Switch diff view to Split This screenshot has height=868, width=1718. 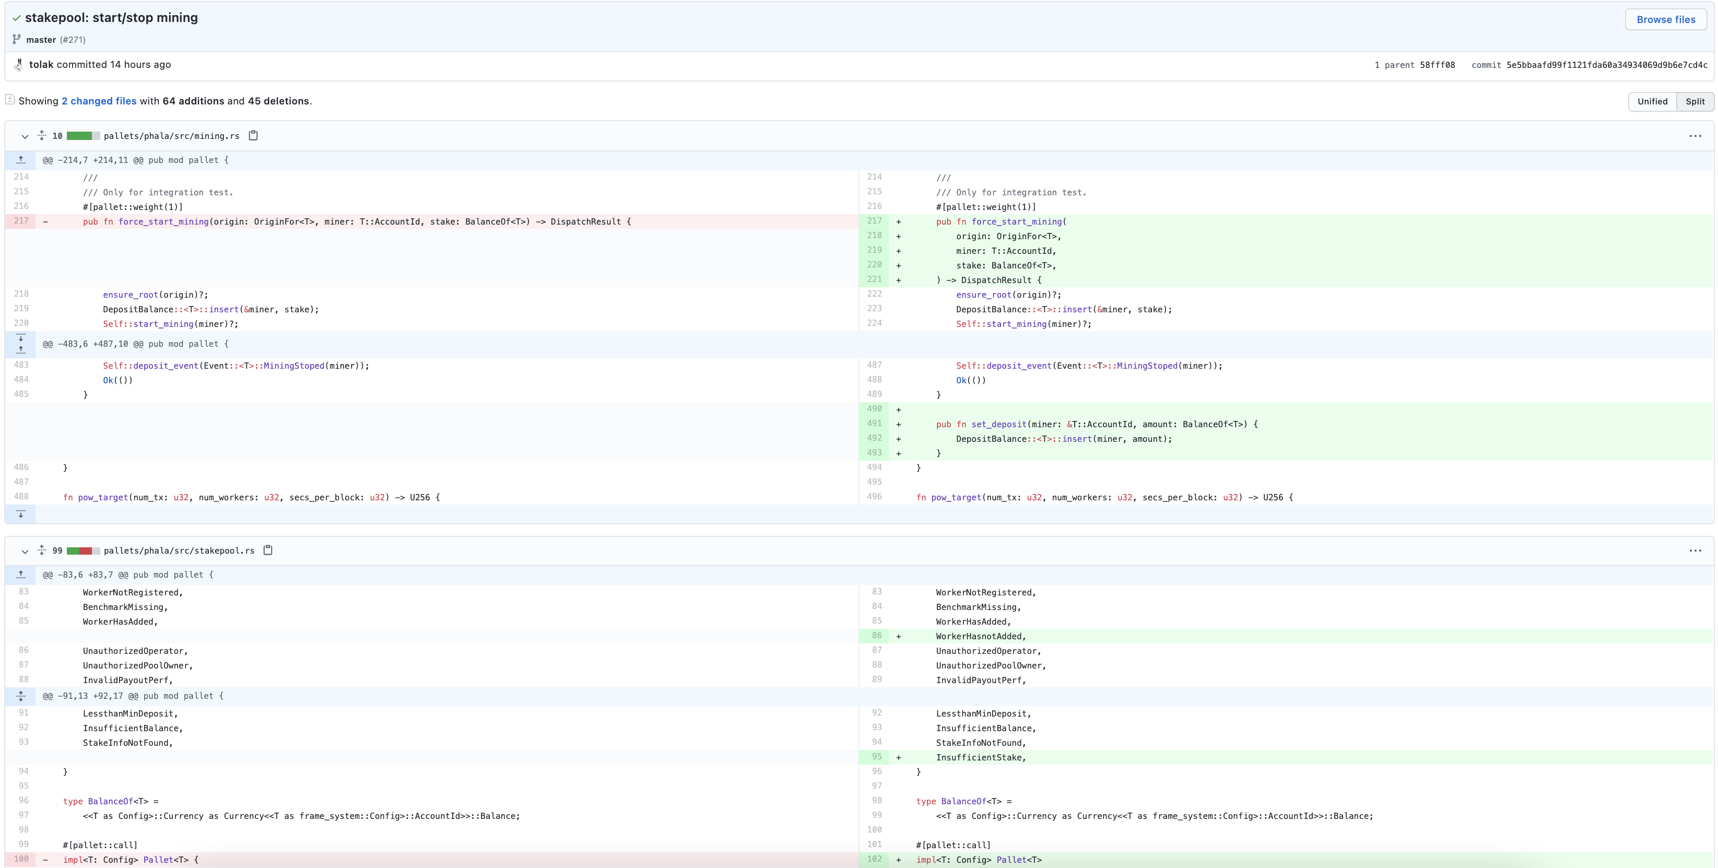click(x=1695, y=101)
